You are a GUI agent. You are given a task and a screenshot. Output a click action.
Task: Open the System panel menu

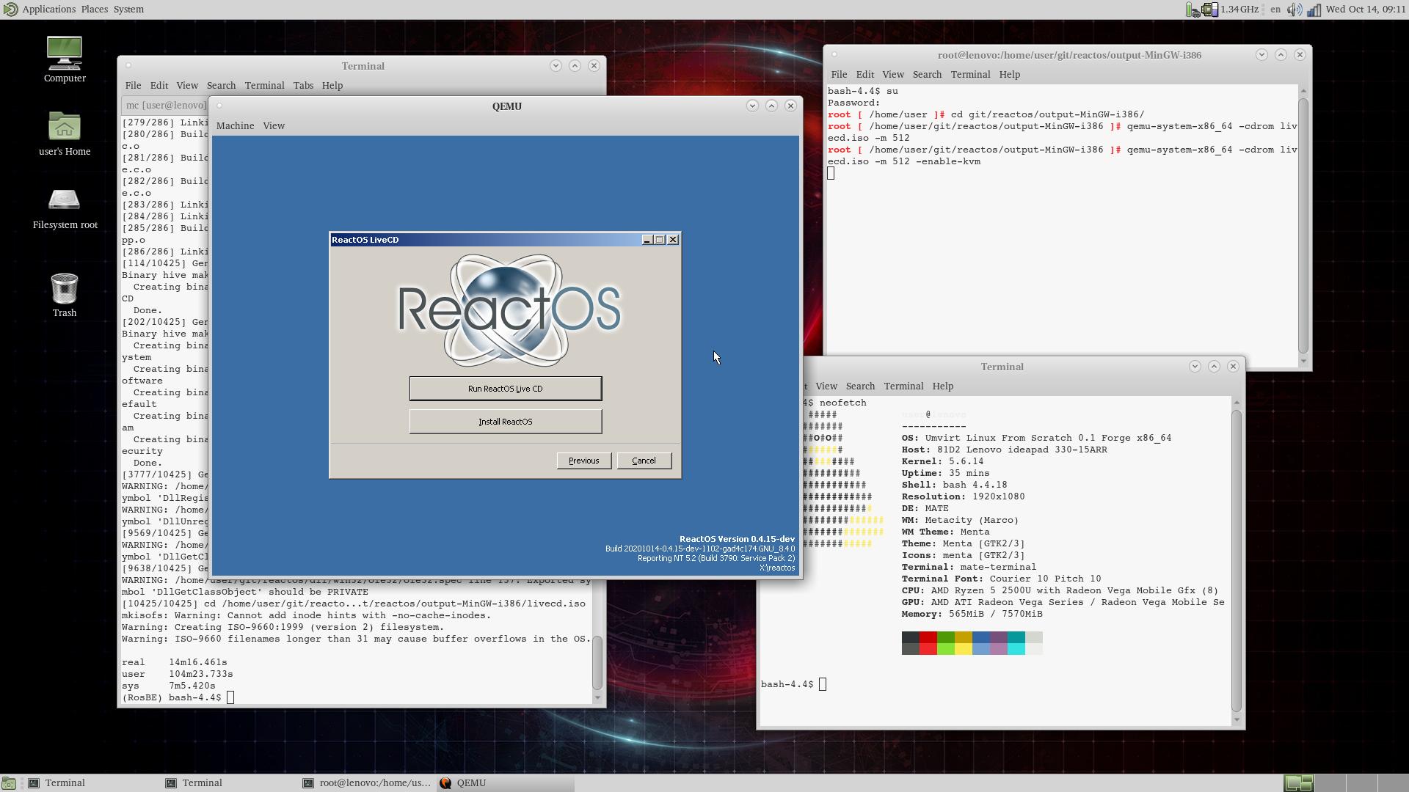click(x=128, y=9)
